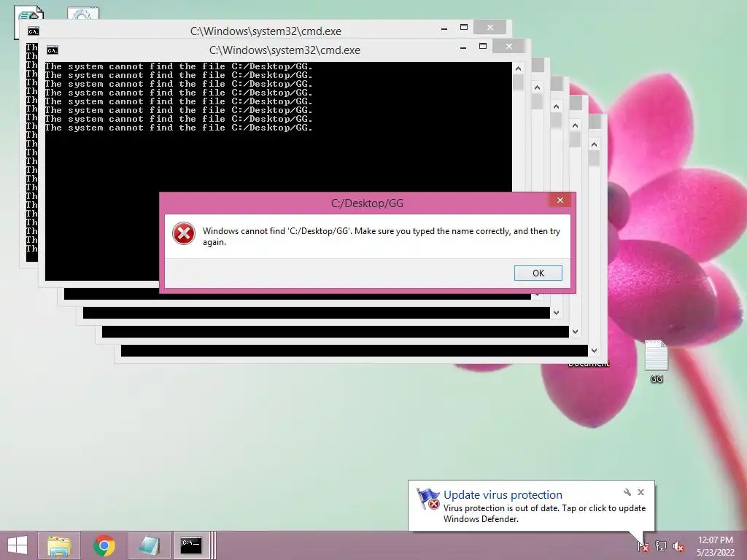Maximize the front cmd.exe window

click(x=483, y=46)
